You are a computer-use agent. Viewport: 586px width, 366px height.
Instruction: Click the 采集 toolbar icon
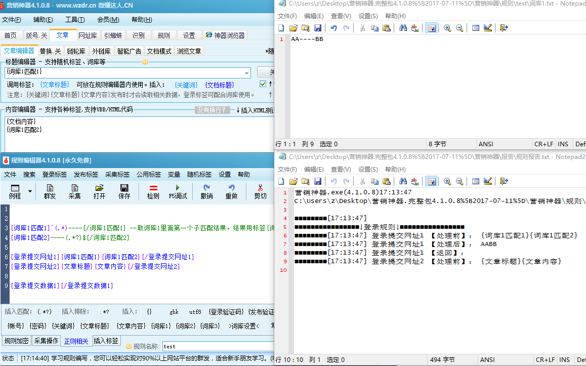pos(74,191)
